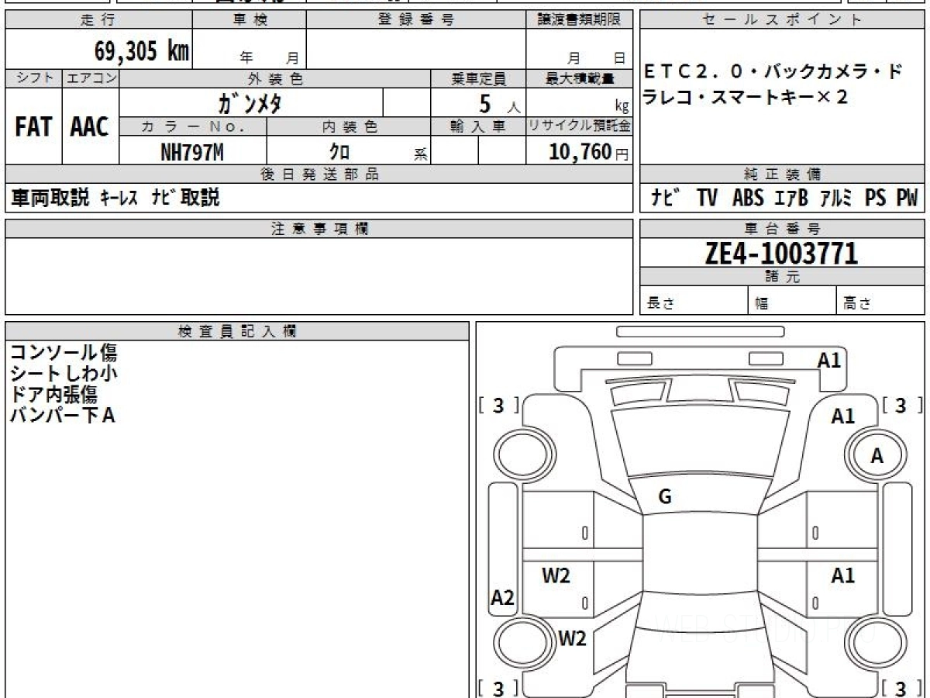Click the 譲渡書類期限 header cell
Image resolution: width=930 pixels, height=698 pixels.
[x=579, y=20]
